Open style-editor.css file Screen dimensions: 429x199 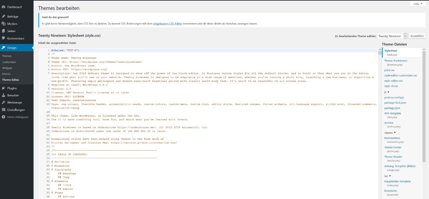click(x=393, y=81)
